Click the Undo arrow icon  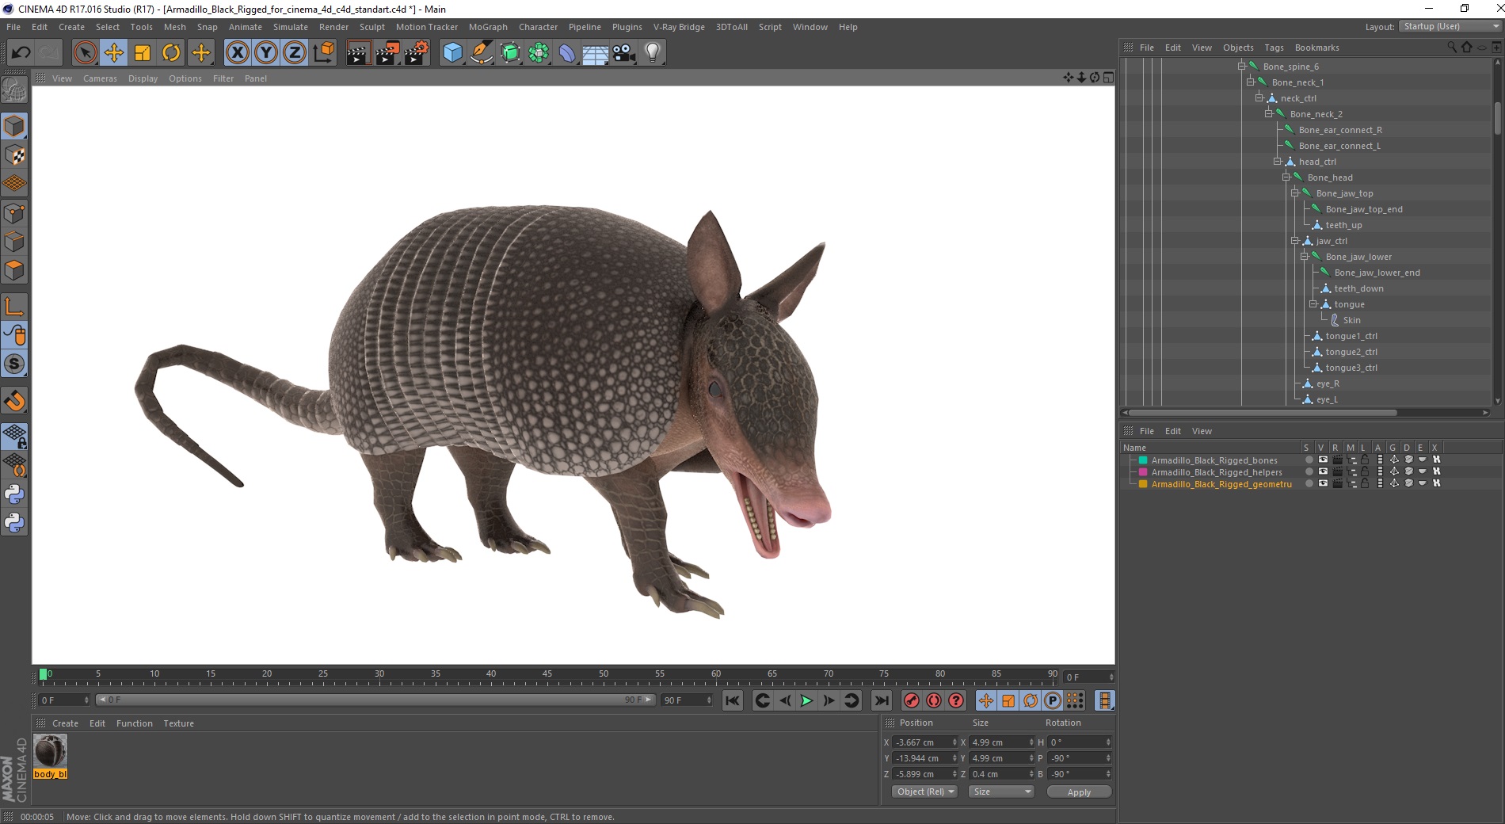click(21, 53)
